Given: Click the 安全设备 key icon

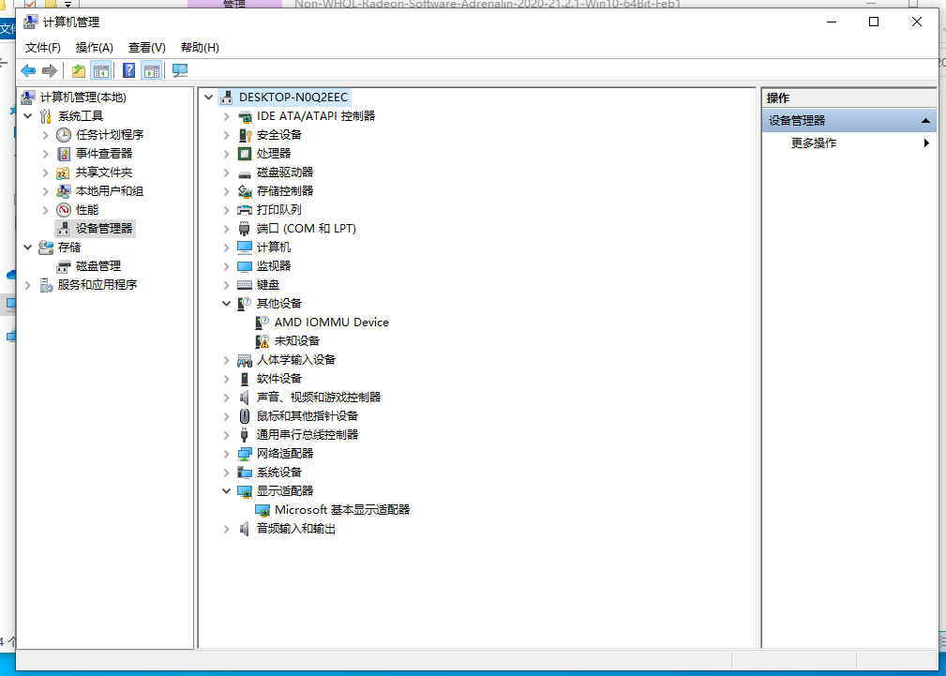Looking at the screenshot, I should pyautogui.click(x=245, y=135).
